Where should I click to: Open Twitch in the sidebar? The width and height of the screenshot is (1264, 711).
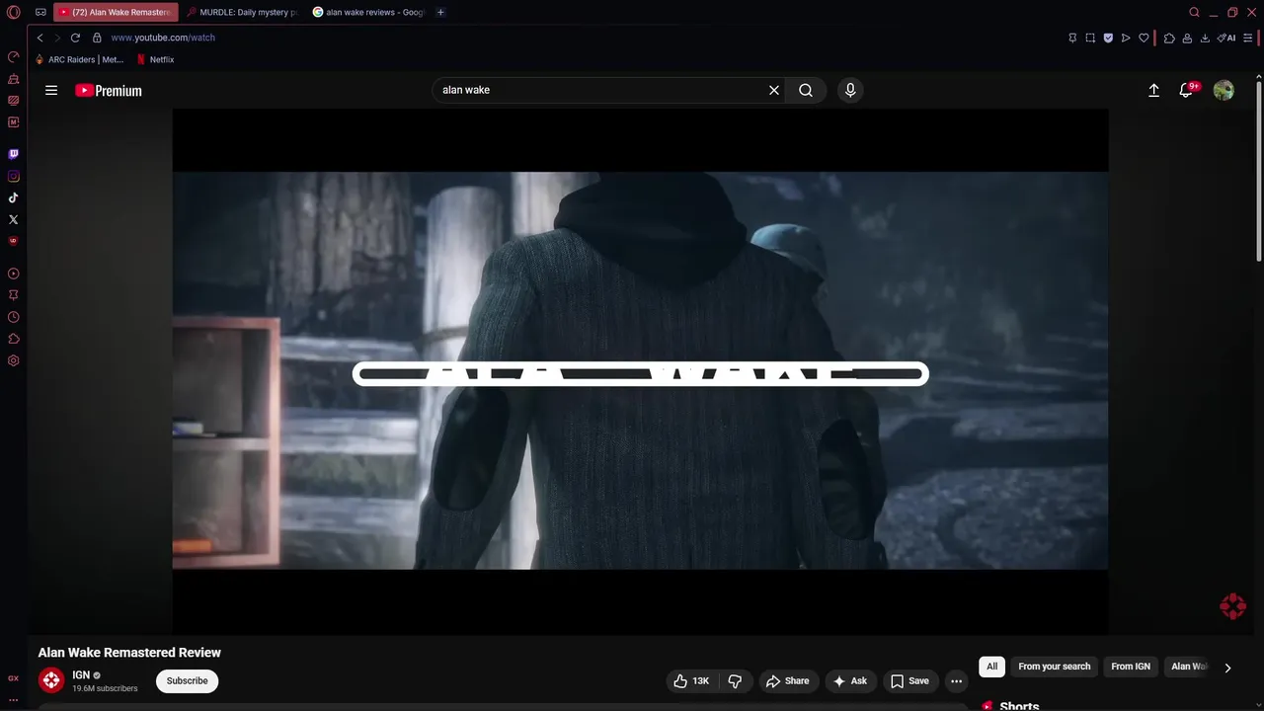13,154
